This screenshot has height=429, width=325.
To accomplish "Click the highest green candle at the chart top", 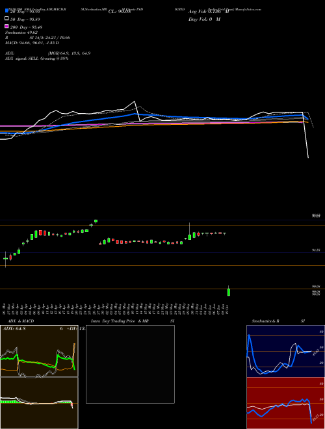I will coord(96,221).
